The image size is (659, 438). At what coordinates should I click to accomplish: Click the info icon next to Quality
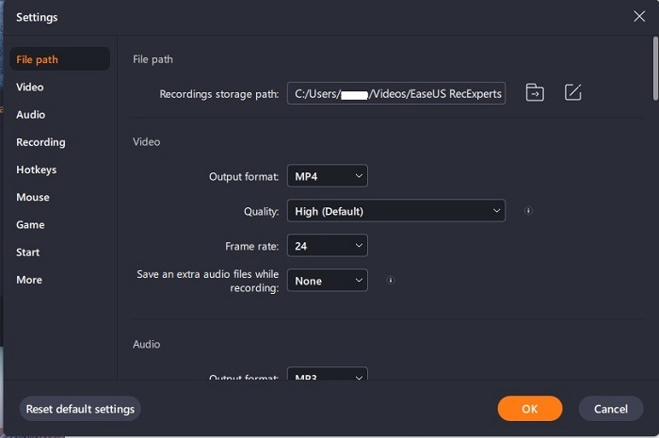(x=528, y=211)
